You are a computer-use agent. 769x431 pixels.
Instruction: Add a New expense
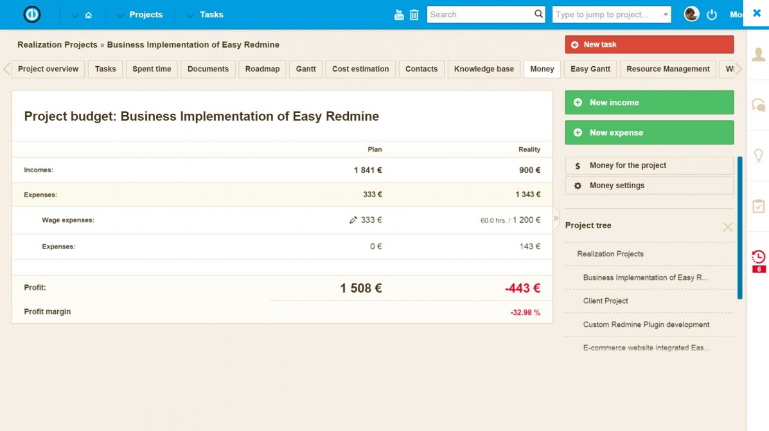(650, 132)
